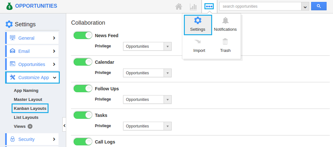Click the General monitor icon
The width and height of the screenshot is (333, 147).
coord(13,38)
